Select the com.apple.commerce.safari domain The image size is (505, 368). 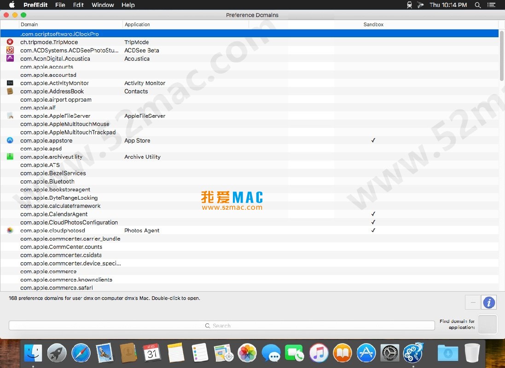(250, 287)
